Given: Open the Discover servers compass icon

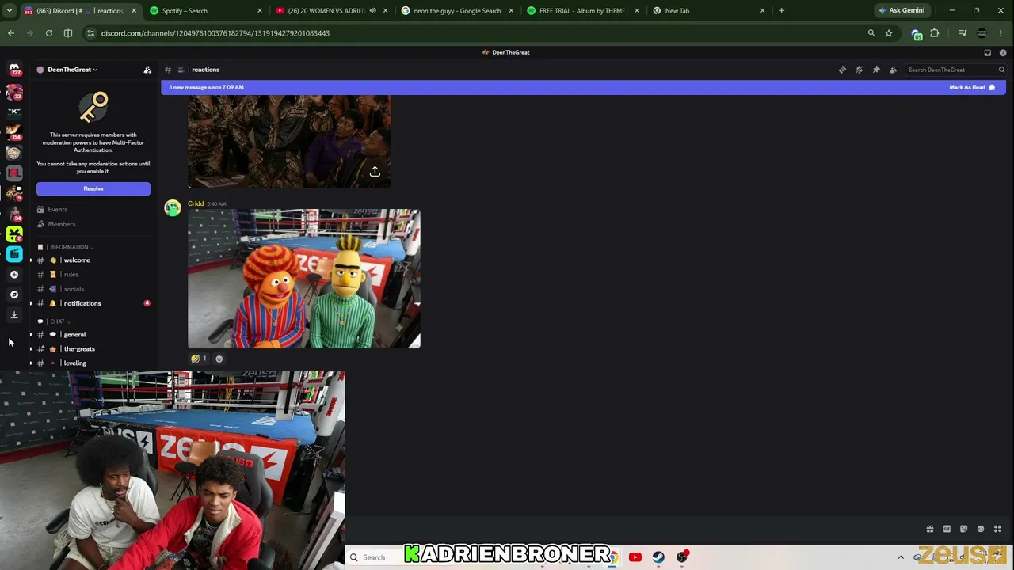Looking at the screenshot, I should tap(14, 294).
